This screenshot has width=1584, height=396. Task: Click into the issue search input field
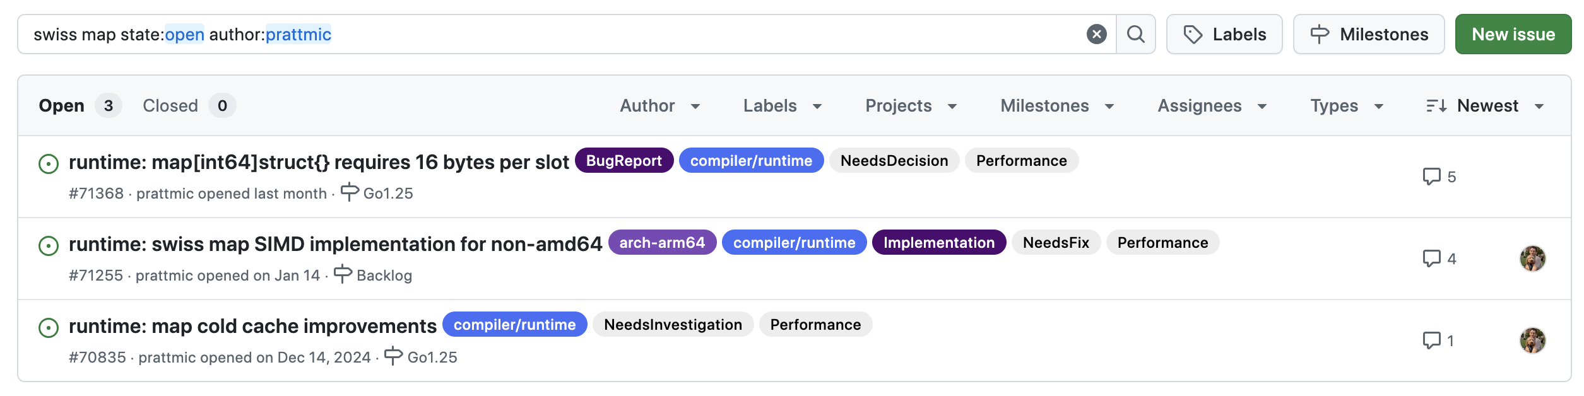[x=555, y=34]
